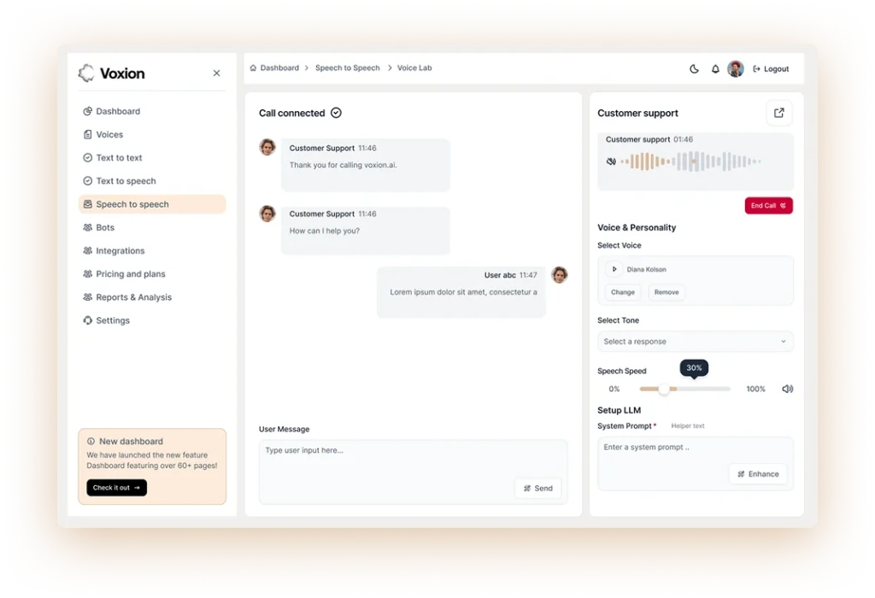Focus the User Message input field
The width and height of the screenshot is (875, 598).
click(x=413, y=472)
